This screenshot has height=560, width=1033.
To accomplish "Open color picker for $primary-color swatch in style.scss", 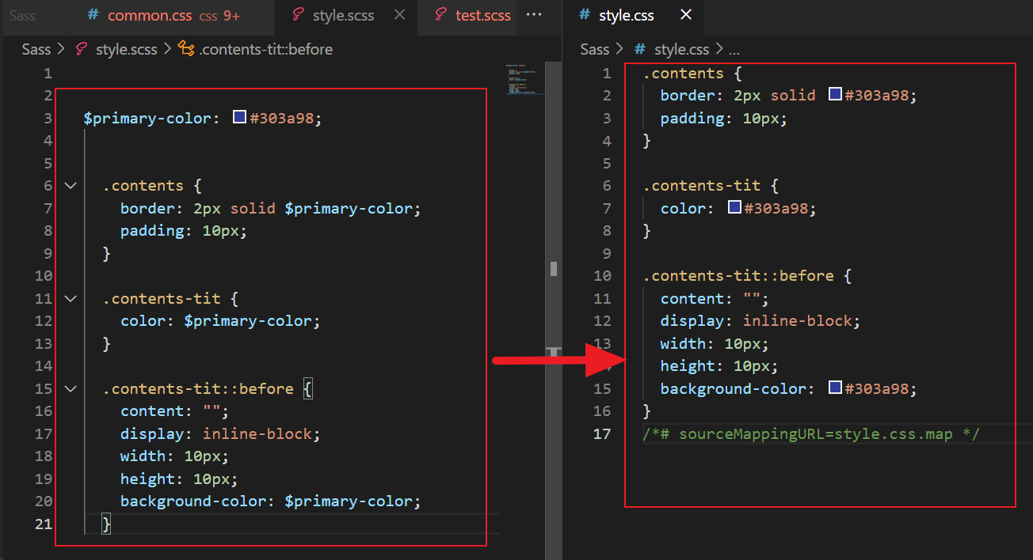I will pos(240,118).
